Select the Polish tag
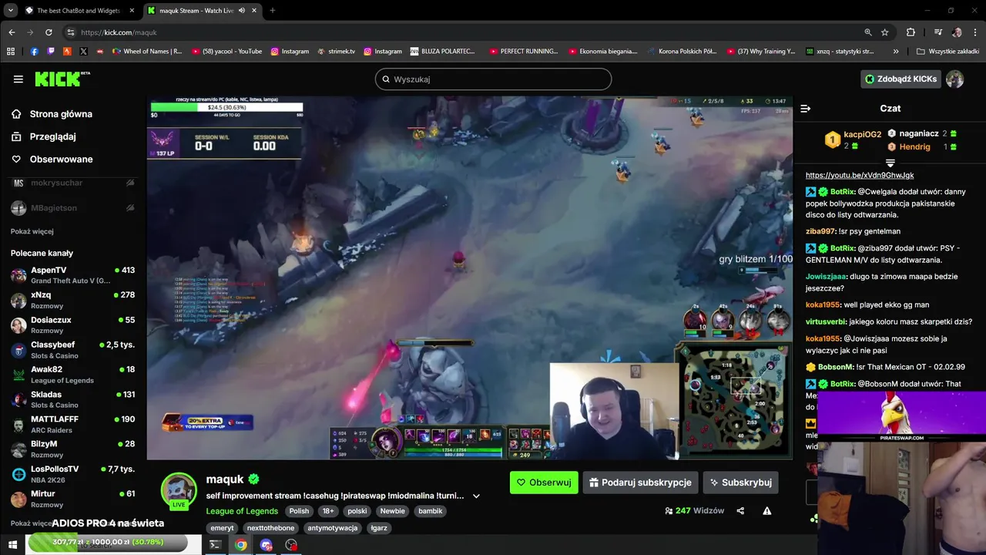Screen dimensions: 986x555 click(x=299, y=511)
